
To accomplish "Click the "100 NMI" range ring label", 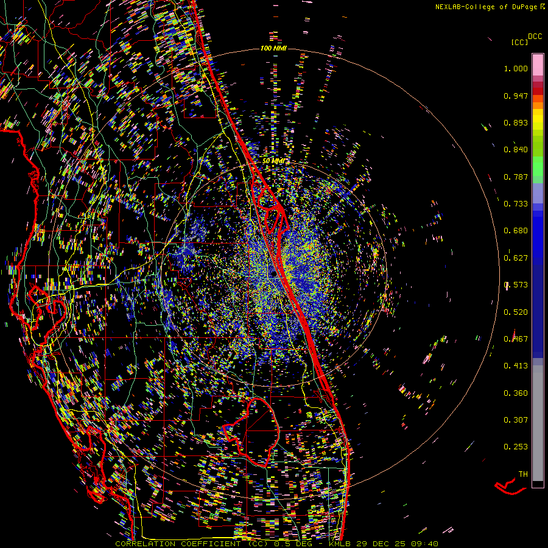I will 273,48.
